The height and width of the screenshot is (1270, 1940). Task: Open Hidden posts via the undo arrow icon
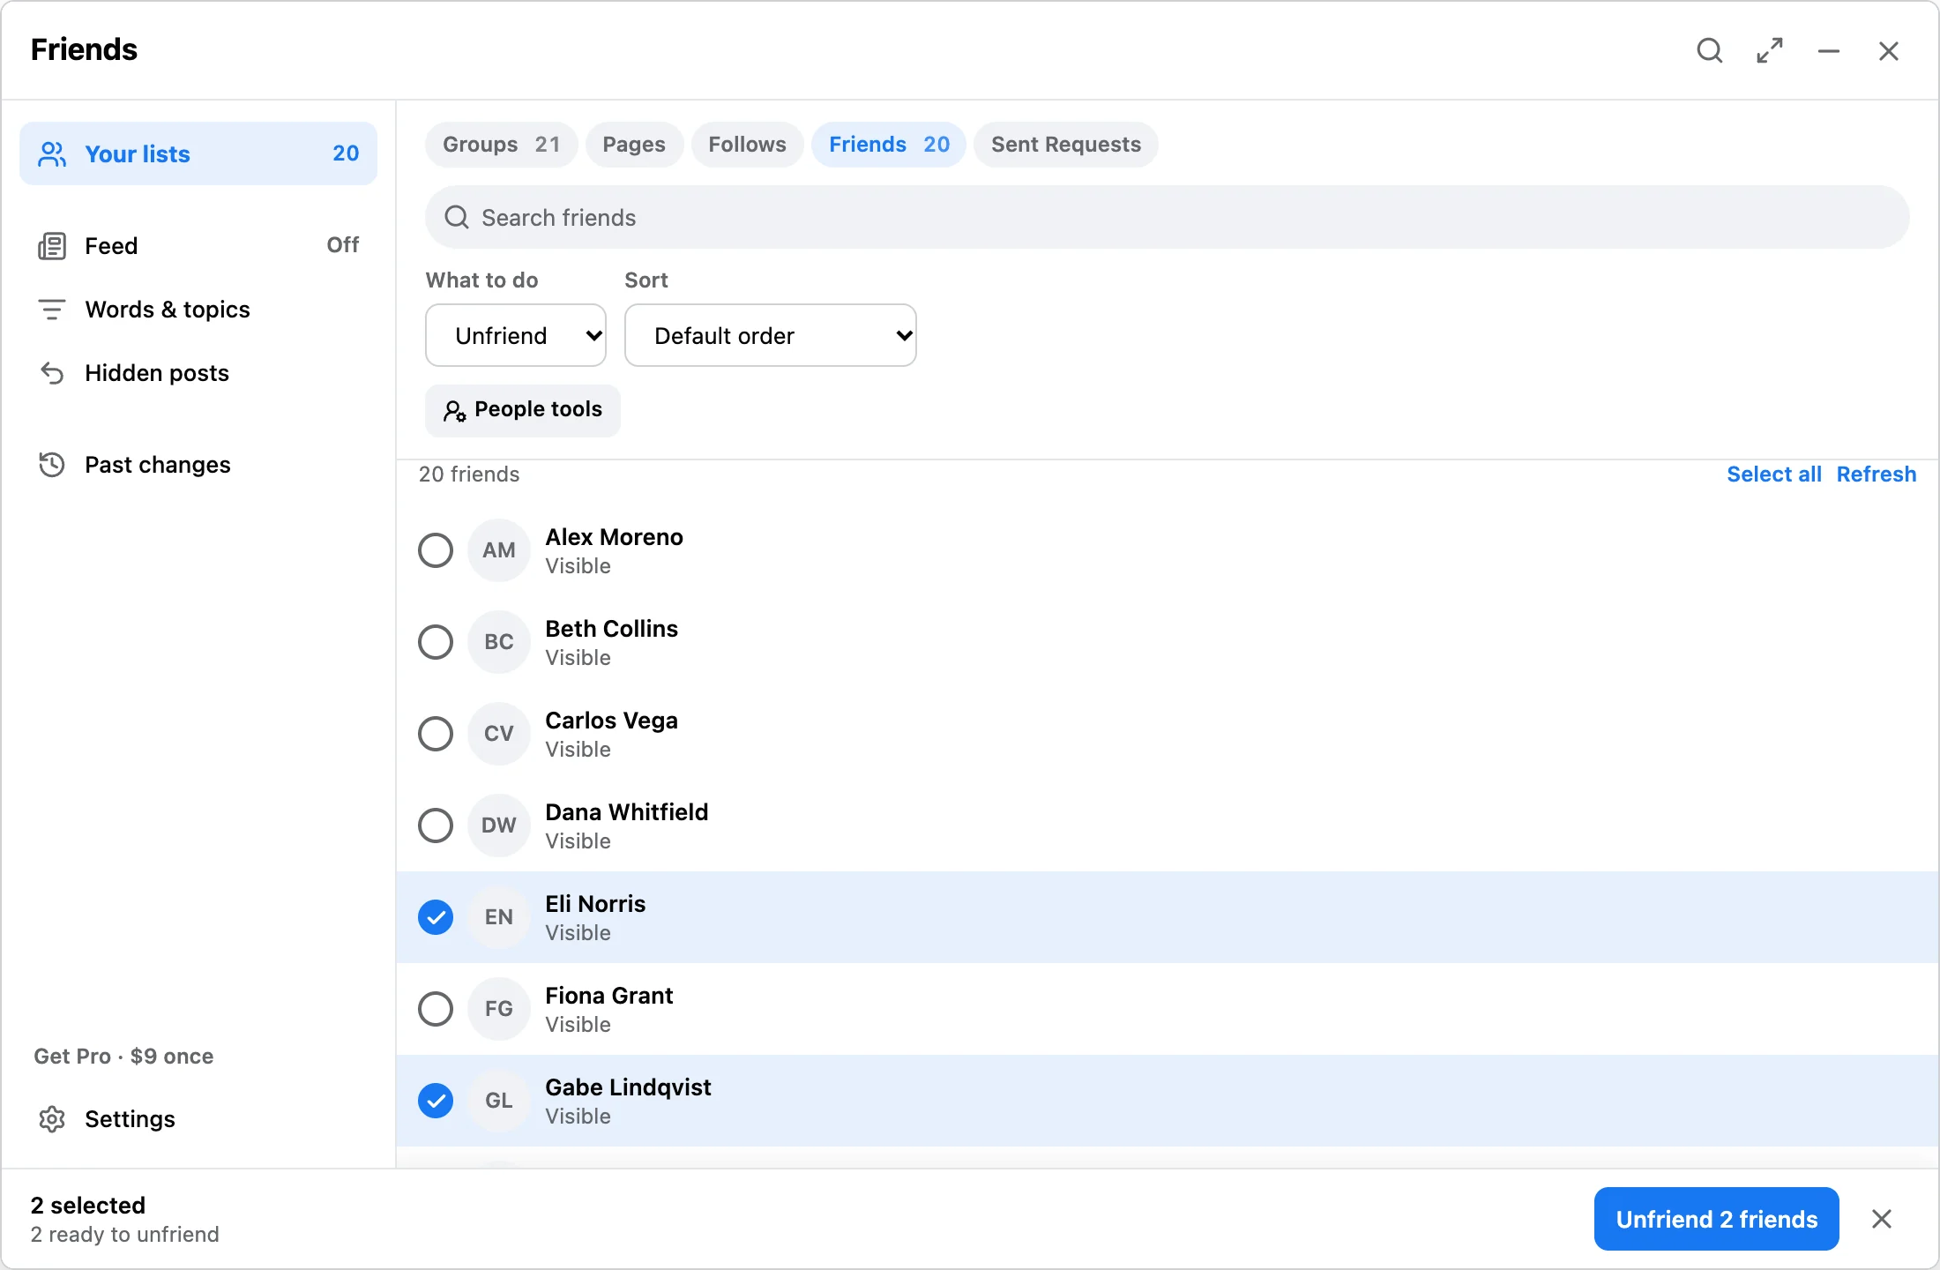[x=52, y=373]
